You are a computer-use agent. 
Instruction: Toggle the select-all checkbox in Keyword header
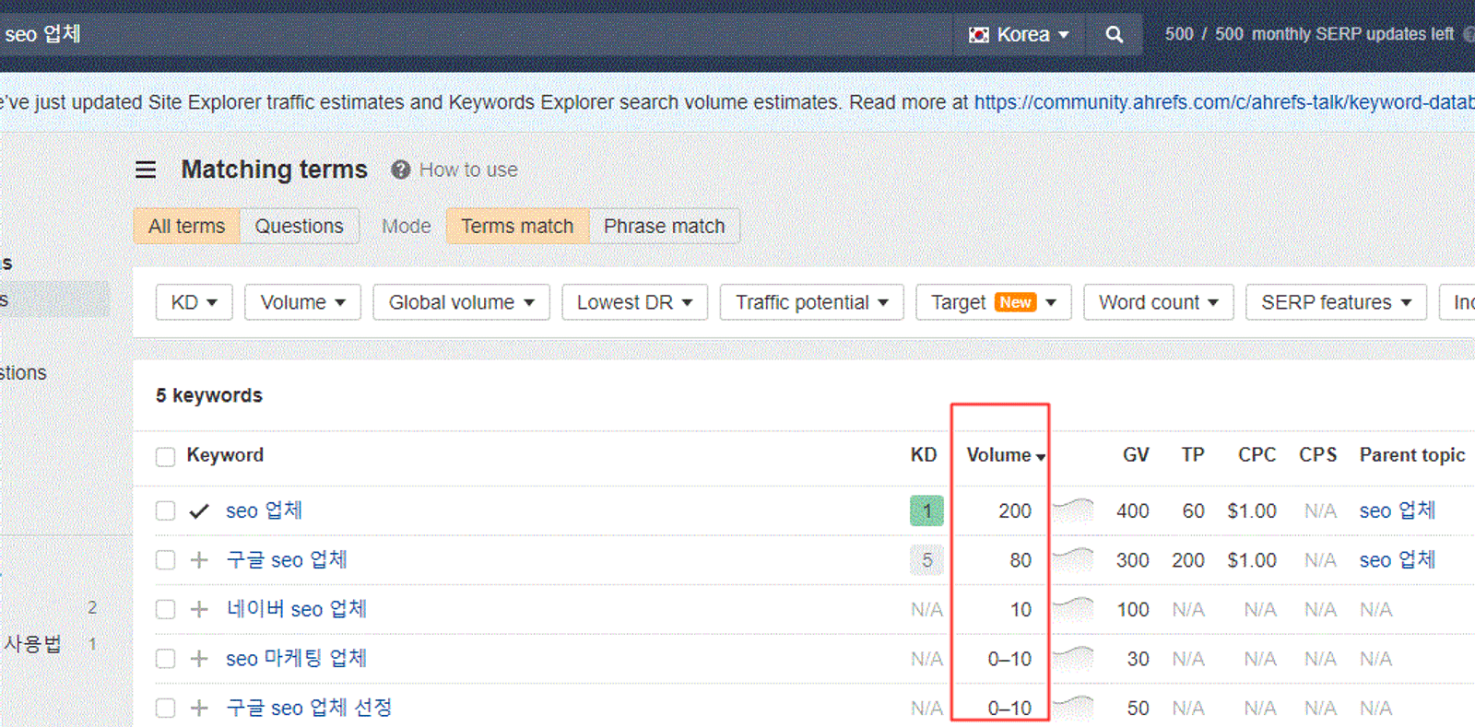[x=166, y=457]
